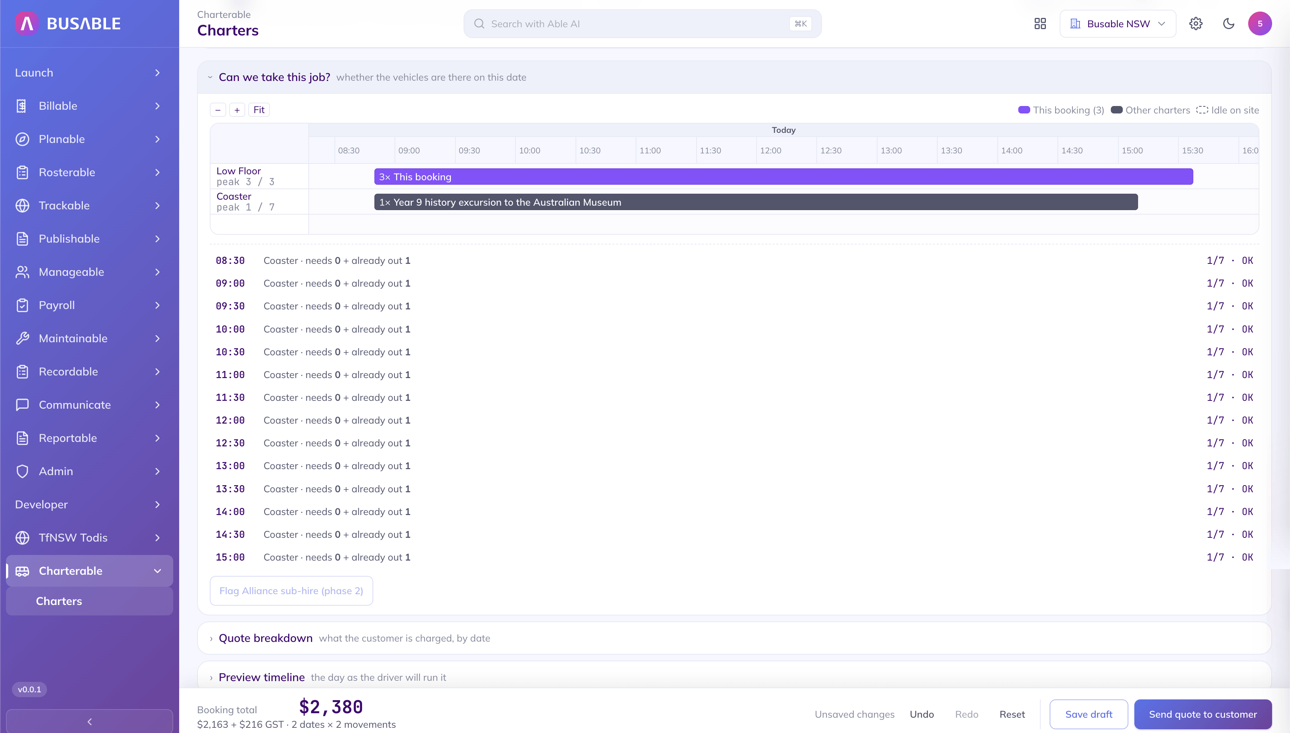Select the Payroll clipboard-check icon

pyautogui.click(x=22, y=305)
